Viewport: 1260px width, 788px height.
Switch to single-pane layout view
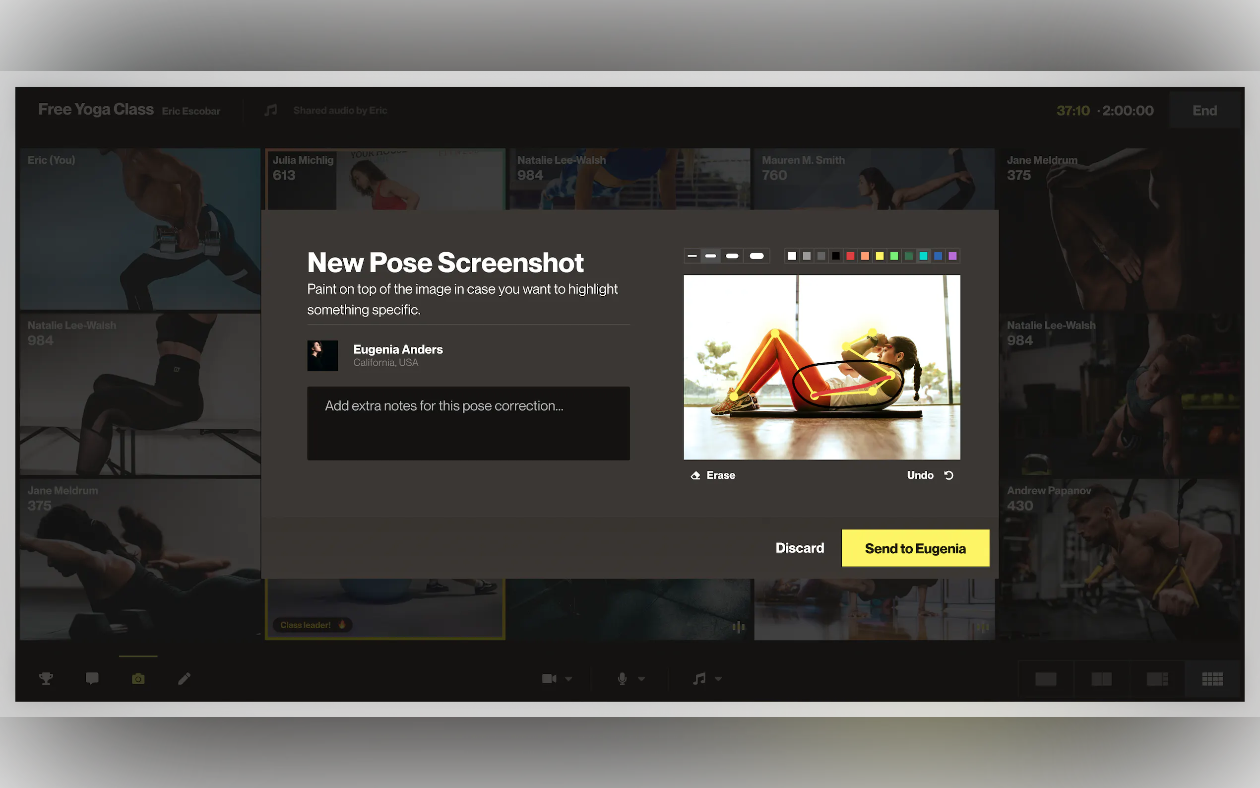pyautogui.click(x=1045, y=679)
